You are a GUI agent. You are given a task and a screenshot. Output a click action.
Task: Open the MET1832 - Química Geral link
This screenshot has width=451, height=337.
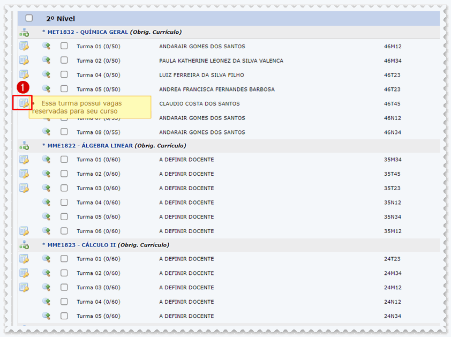(x=87, y=32)
